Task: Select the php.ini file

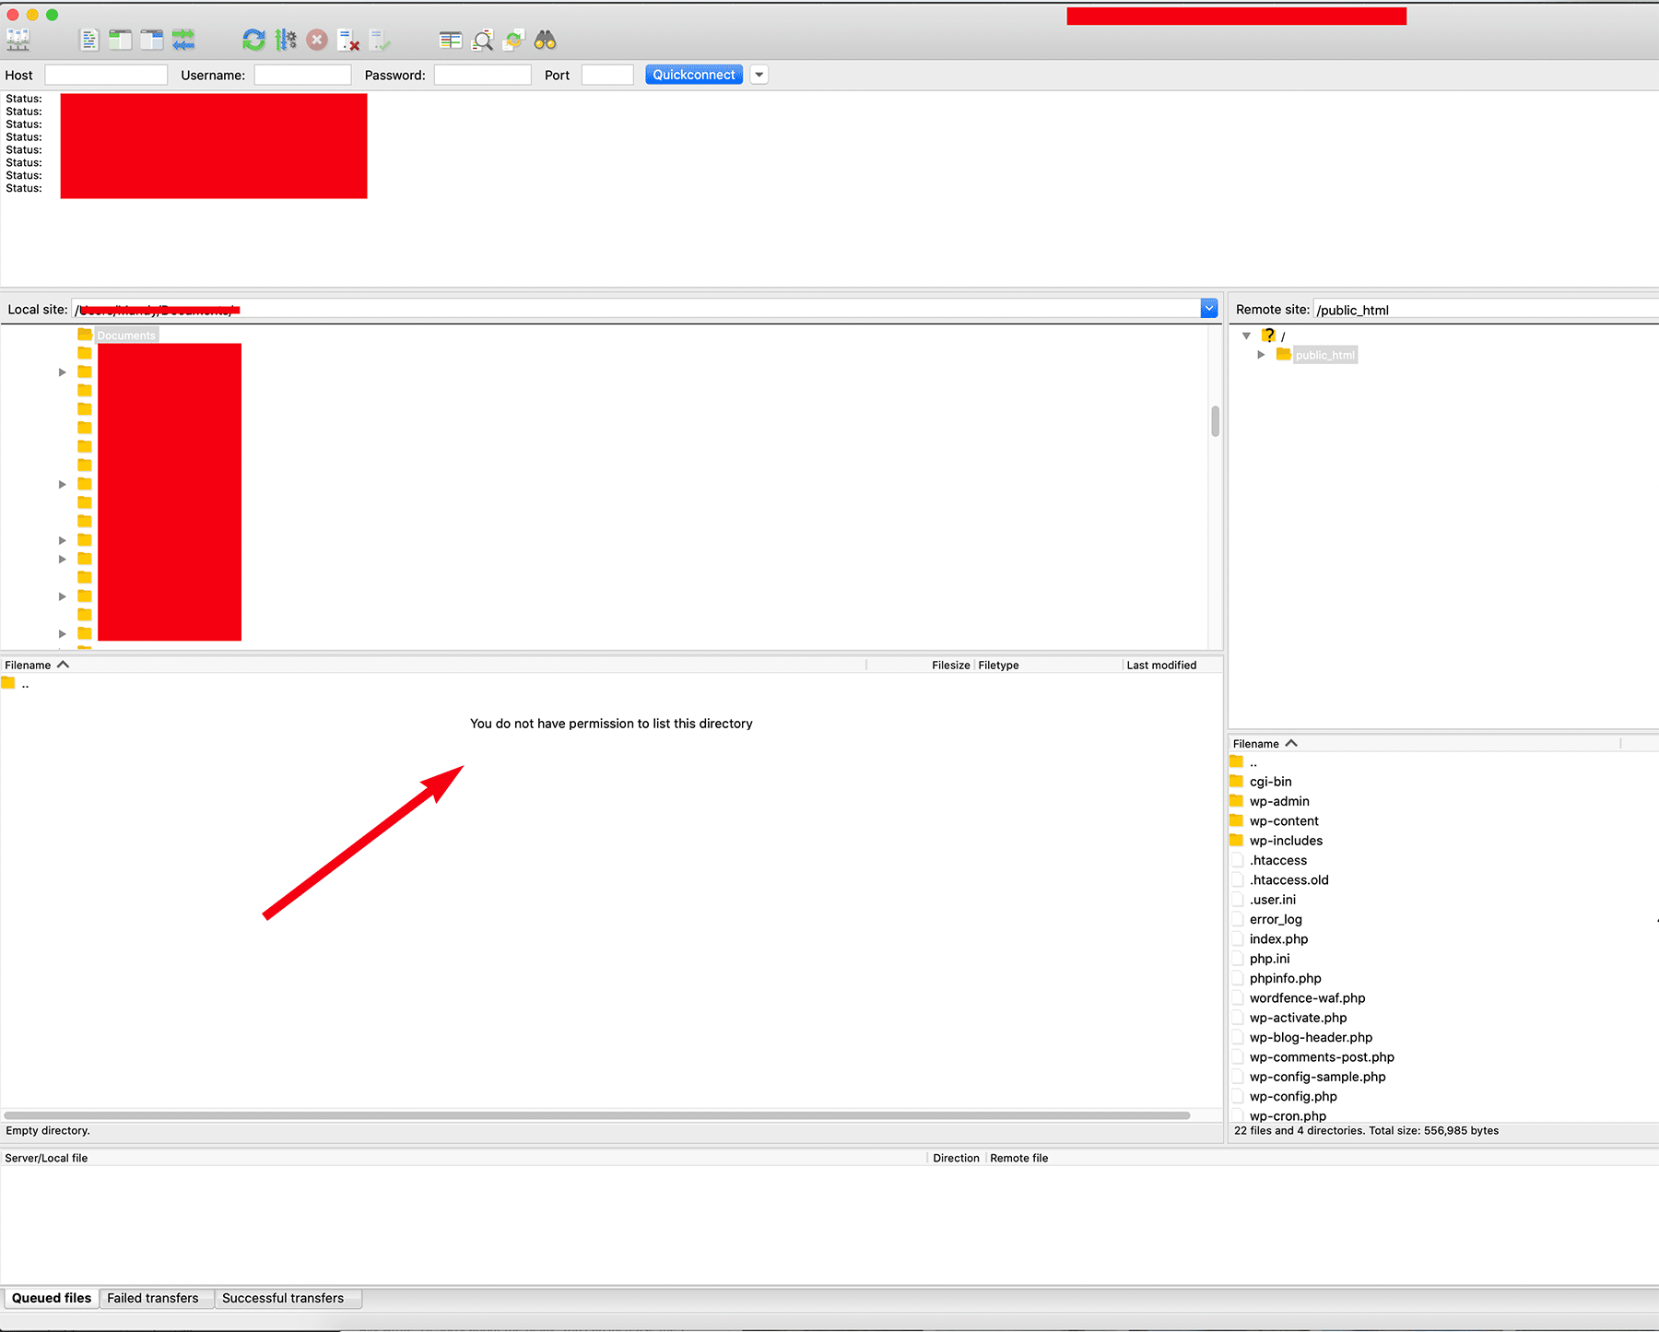Action: click(1269, 959)
